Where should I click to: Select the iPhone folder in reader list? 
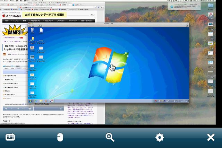click(7, 91)
